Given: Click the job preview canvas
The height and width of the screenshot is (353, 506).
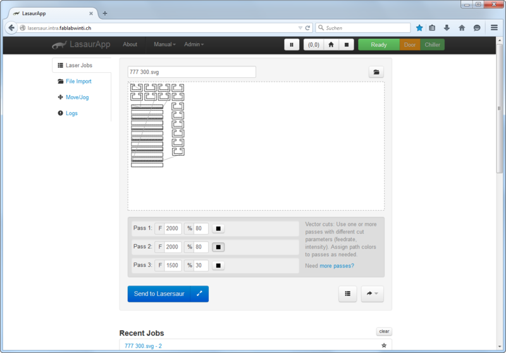Looking at the screenshot, I should 256,146.
